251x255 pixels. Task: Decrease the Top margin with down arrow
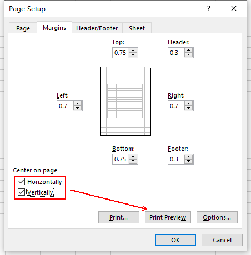point(133,55)
